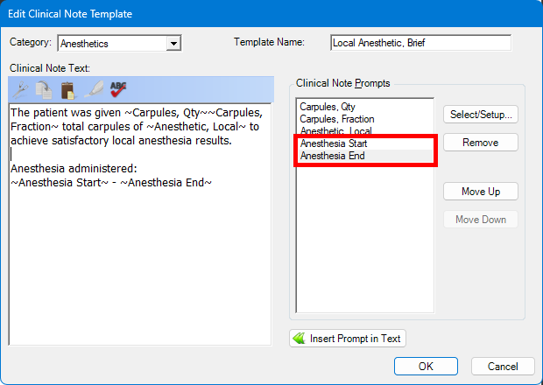Select the Carpules, Fraction prompt
Image resolution: width=543 pixels, height=385 pixels.
[364, 119]
